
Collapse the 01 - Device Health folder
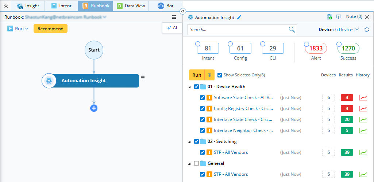click(189, 87)
